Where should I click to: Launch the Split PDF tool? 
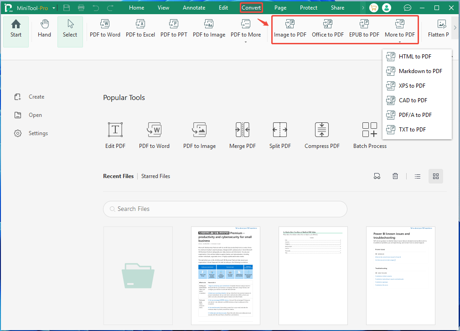click(280, 134)
